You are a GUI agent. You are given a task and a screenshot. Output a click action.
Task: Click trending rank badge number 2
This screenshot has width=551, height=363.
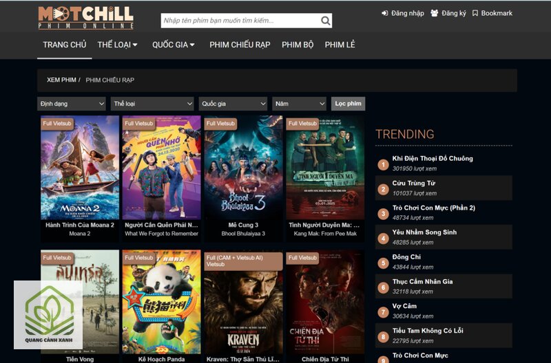(x=383, y=189)
